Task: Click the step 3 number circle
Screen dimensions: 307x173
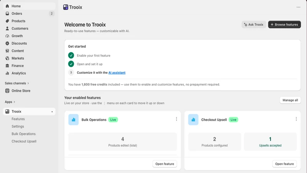Action: pos(71,72)
